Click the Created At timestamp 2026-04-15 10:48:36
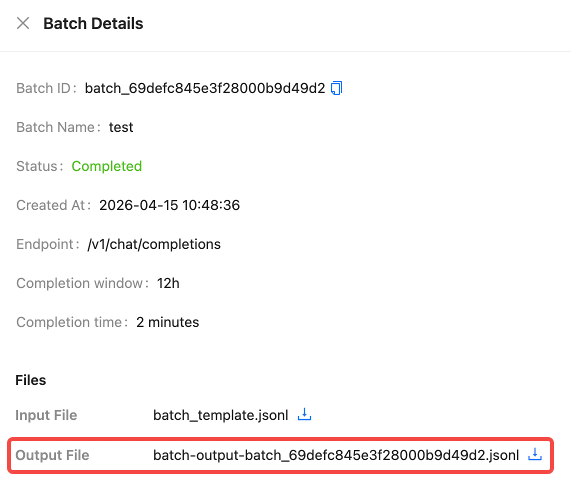The height and width of the screenshot is (502, 571). point(169,205)
